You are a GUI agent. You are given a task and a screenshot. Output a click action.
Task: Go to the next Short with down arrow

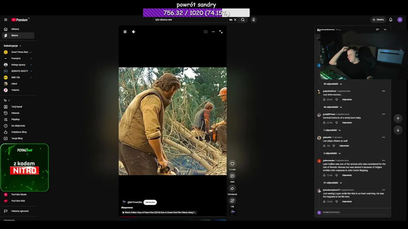tap(398, 130)
